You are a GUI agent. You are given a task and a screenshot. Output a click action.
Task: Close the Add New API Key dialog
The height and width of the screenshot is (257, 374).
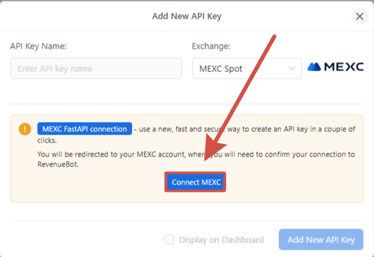pos(360,17)
